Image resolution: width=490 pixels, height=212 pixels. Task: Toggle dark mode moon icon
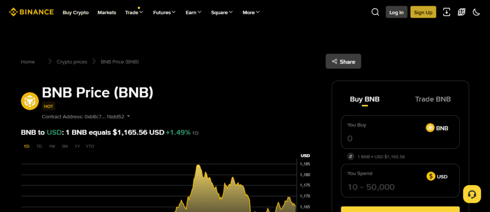coord(476,12)
